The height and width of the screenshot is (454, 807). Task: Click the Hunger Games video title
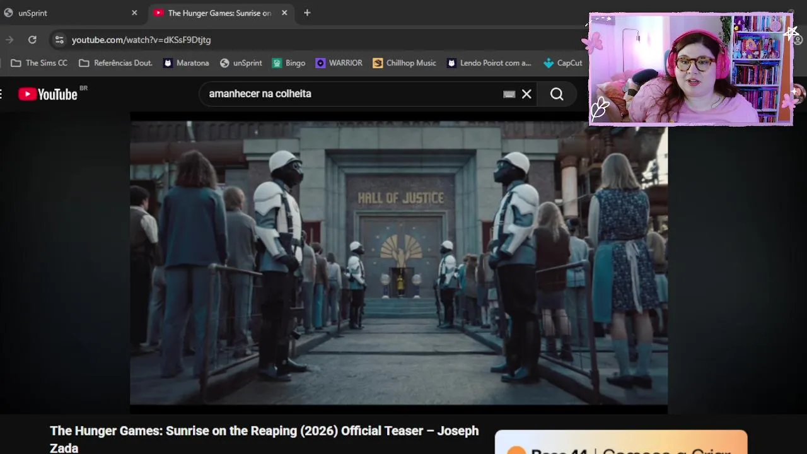pyautogui.click(x=264, y=439)
